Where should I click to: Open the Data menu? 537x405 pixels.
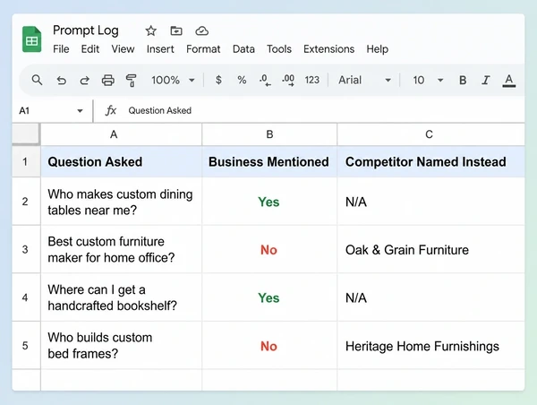[x=243, y=49]
